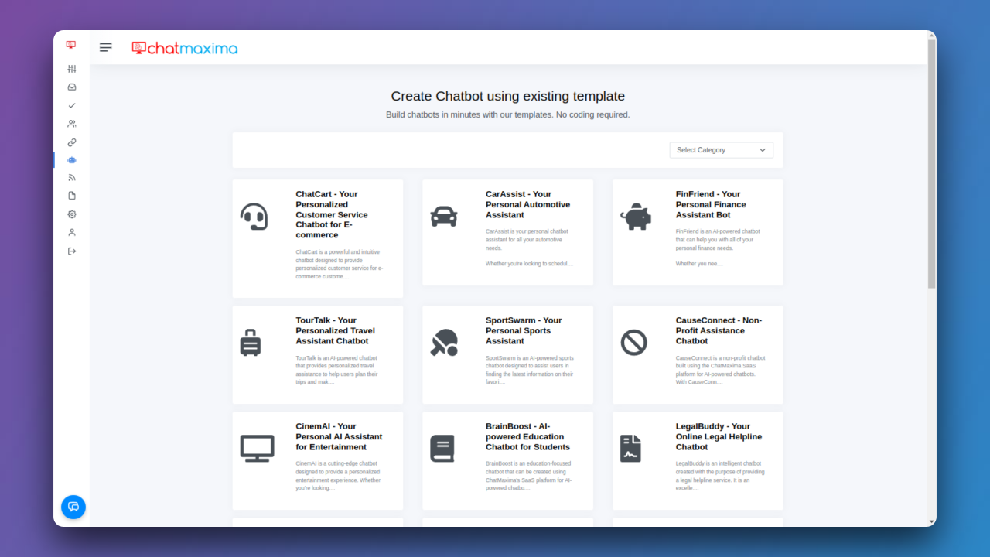
Task: Open the settings gear icon in sidebar
Action: tap(72, 214)
